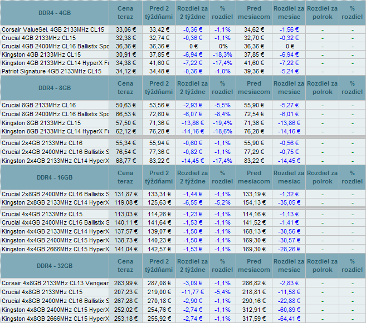Click the -19,4% percent difference cell
This screenshot has height=323, width=366.
(x=222, y=123)
